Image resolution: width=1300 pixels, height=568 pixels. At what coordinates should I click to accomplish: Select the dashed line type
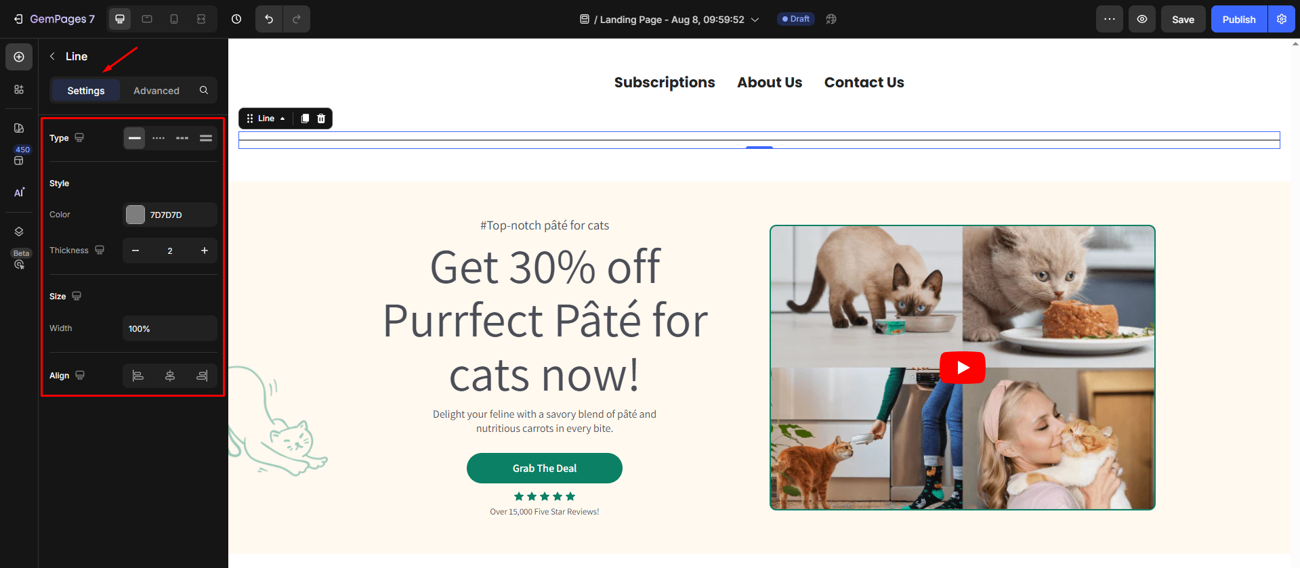182,138
